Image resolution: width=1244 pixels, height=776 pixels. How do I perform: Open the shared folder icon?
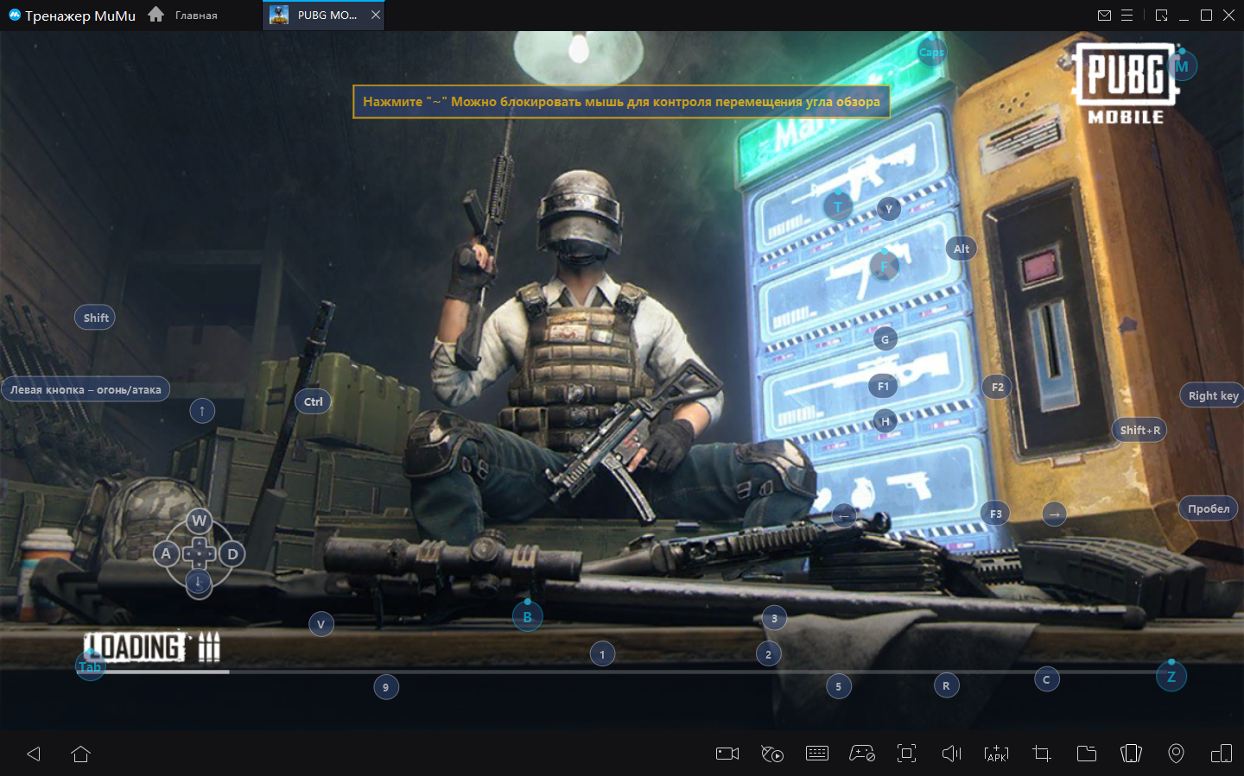[x=1087, y=754]
